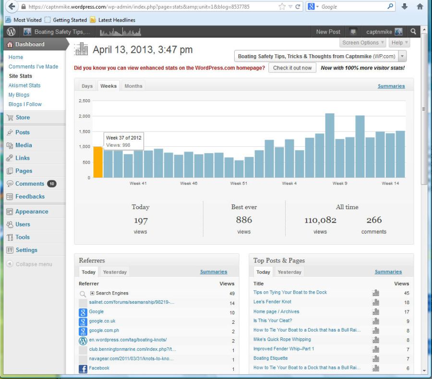Switch chart to the Months tab
432x379 pixels.
tap(133, 86)
